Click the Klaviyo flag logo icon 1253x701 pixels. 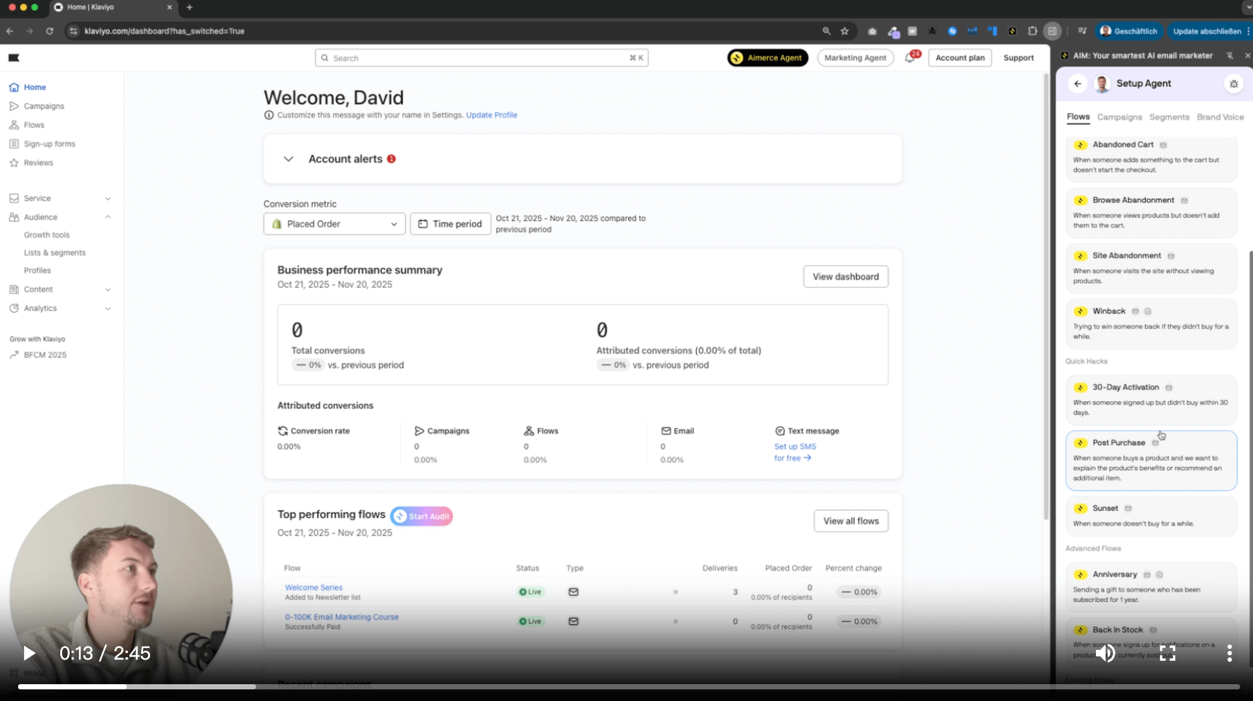tap(14, 58)
